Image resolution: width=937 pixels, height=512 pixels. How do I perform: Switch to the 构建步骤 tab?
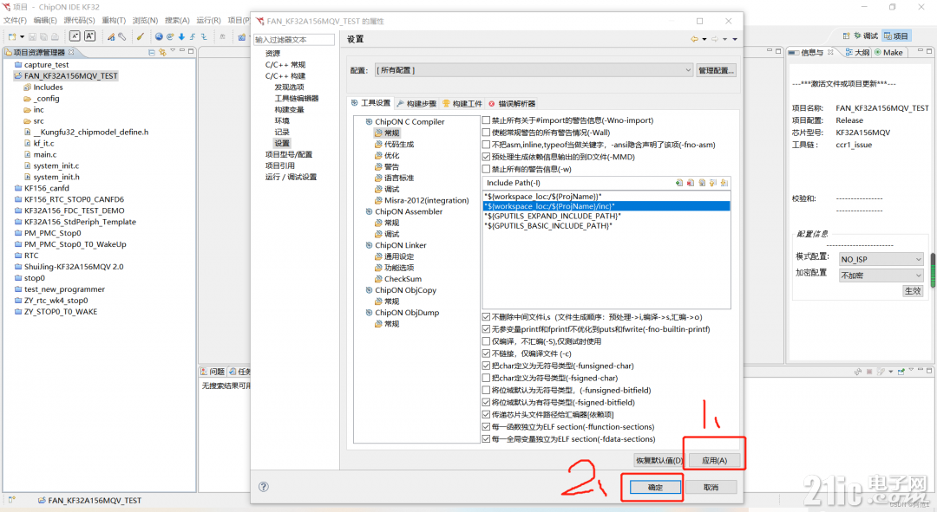pyautogui.click(x=416, y=104)
